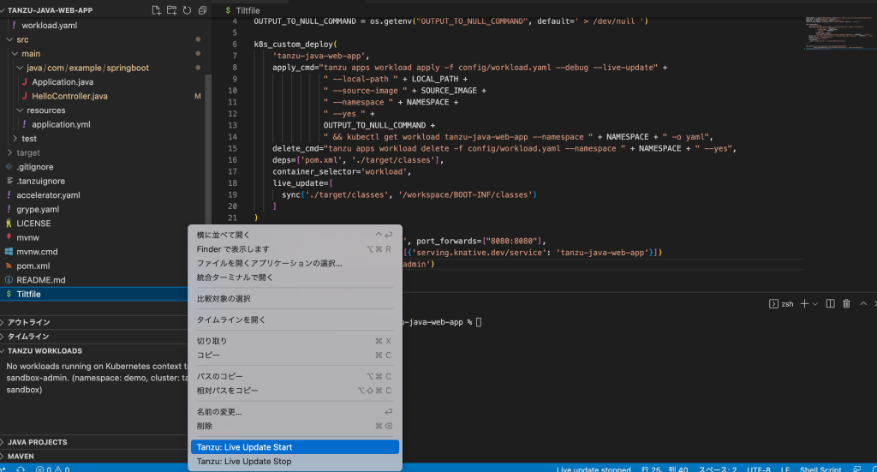Collapse all folders in explorer
Viewport: 877px width, 472px height.
click(x=202, y=10)
